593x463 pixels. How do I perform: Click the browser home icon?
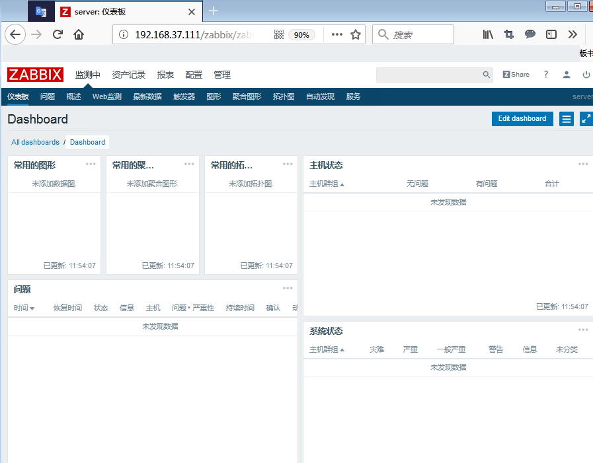79,34
